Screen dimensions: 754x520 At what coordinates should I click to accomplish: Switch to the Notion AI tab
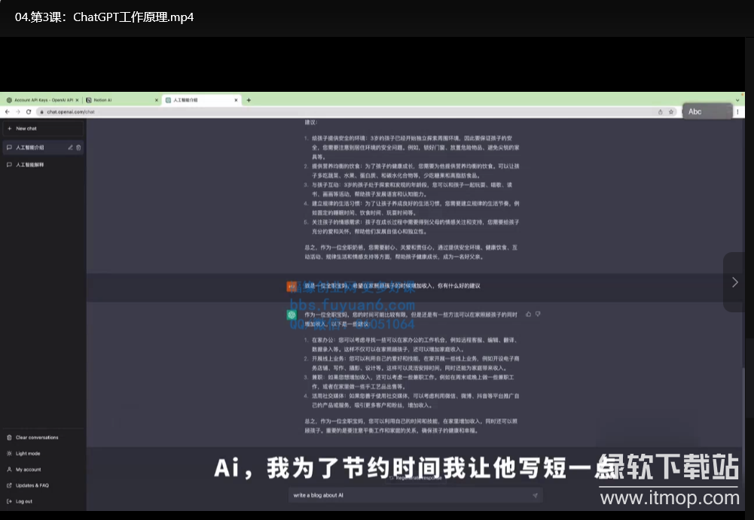tap(122, 100)
